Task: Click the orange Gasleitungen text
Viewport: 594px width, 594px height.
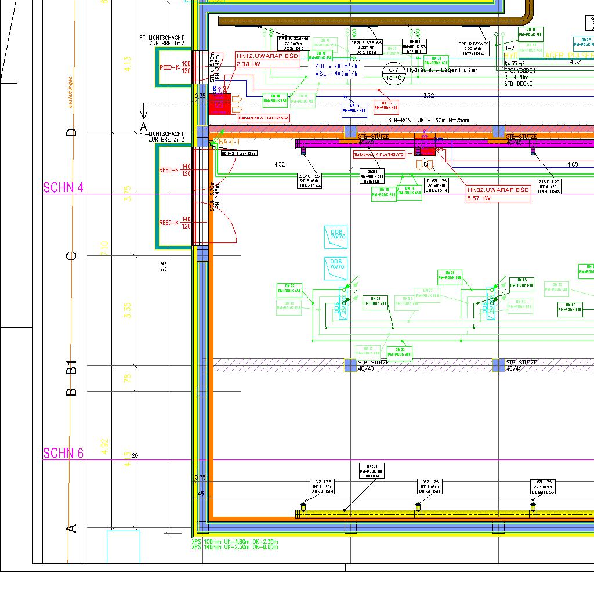Action: coord(70,93)
